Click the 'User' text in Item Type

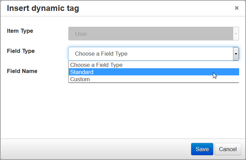[x=81, y=34]
